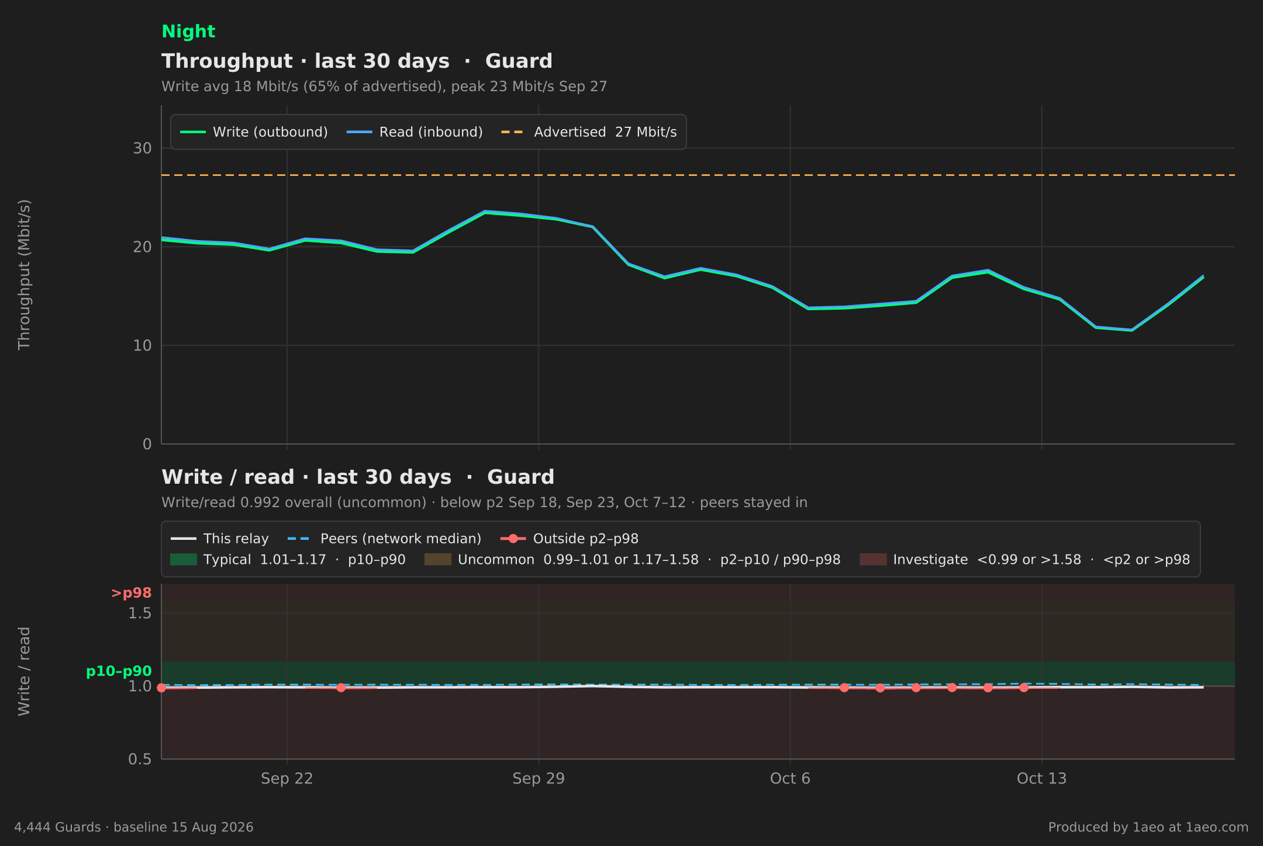
Task: Click the last outlier dot before Oct 13
Action: 1023,688
